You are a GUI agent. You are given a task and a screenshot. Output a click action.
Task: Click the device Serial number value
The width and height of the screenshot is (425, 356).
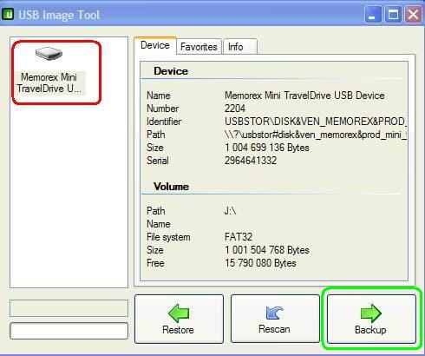(251, 161)
